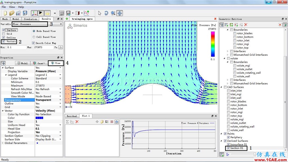Switch to the Residual tab
Image resolution: width=288 pixels, height=162 pixels.
[x=72, y=116]
